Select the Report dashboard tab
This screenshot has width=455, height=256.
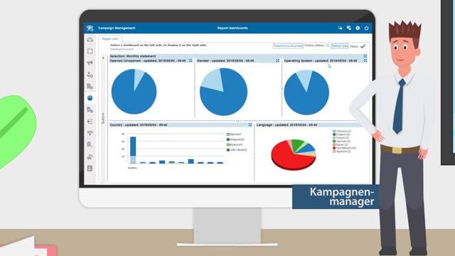coord(110,39)
